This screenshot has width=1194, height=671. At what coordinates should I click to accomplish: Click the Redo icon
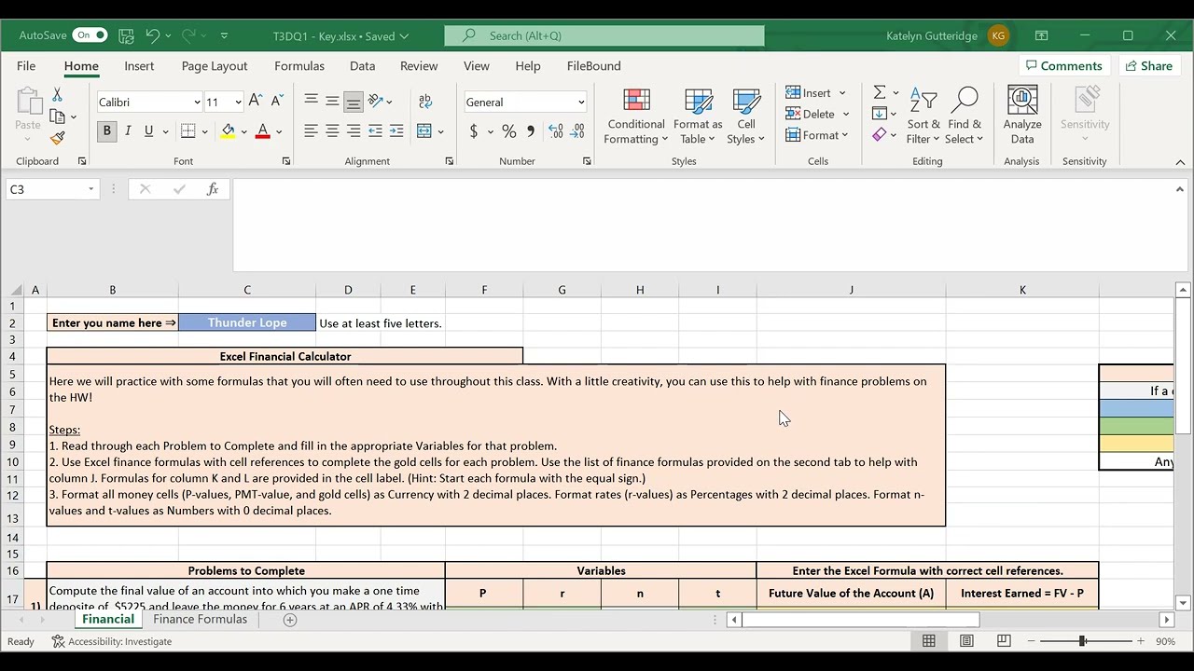pyautogui.click(x=188, y=35)
